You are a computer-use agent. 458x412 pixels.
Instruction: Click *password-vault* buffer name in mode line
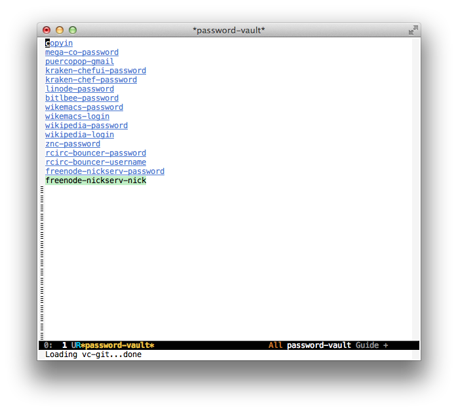(117, 345)
